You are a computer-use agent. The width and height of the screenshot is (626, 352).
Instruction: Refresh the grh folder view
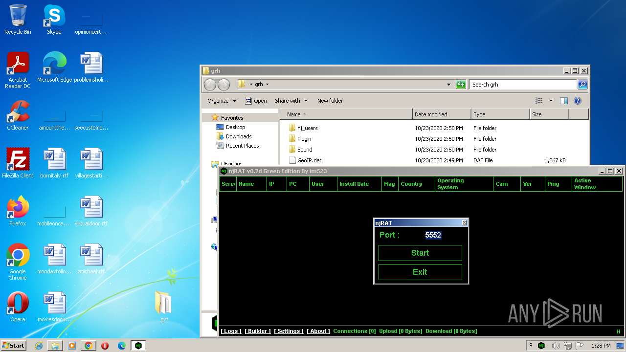pos(461,85)
